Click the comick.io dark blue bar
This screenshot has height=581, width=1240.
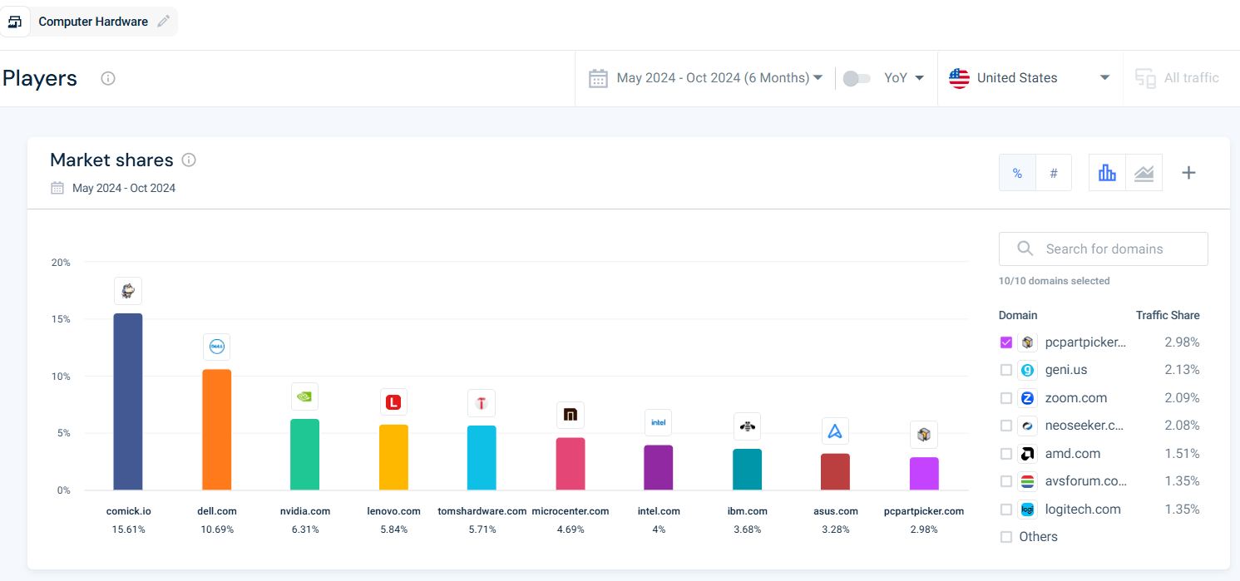(x=128, y=401)
